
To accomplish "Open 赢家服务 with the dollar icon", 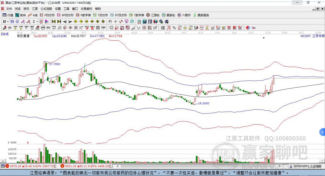I will [201, 15].
